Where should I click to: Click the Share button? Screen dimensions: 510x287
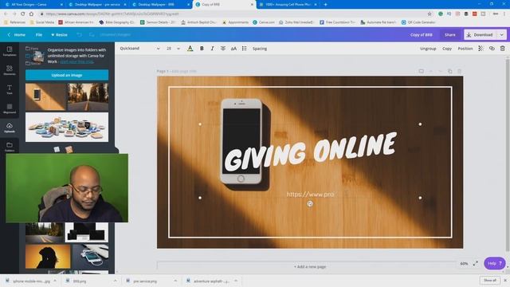pyautogui.click(x=449, y=35)
